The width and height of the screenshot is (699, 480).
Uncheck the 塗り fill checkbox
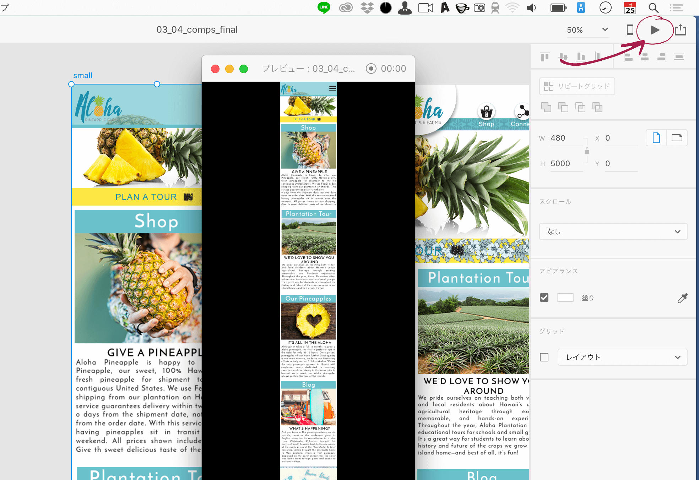coord(544,298)
